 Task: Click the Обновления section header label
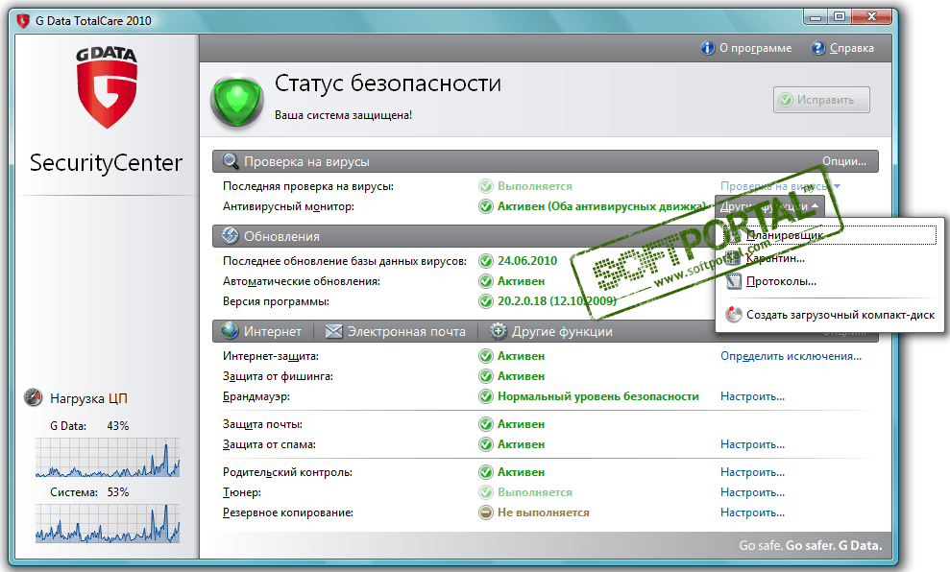point(281,236)
